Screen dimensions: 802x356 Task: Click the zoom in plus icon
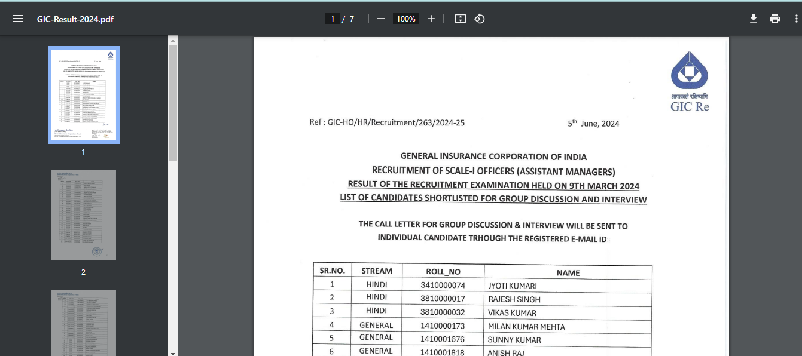431,19
